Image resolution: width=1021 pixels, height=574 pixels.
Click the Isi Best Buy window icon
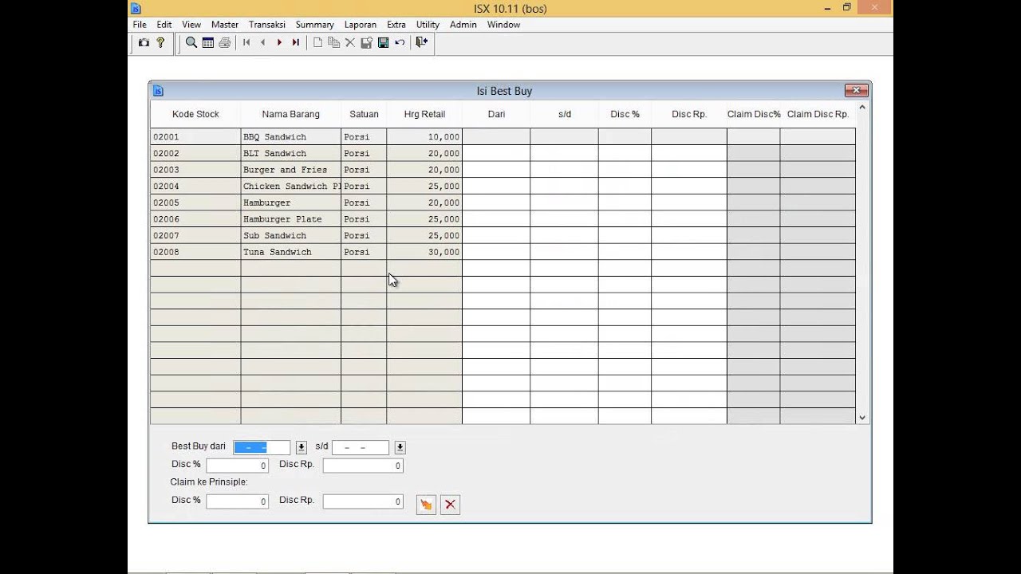[x=158, y=91]
